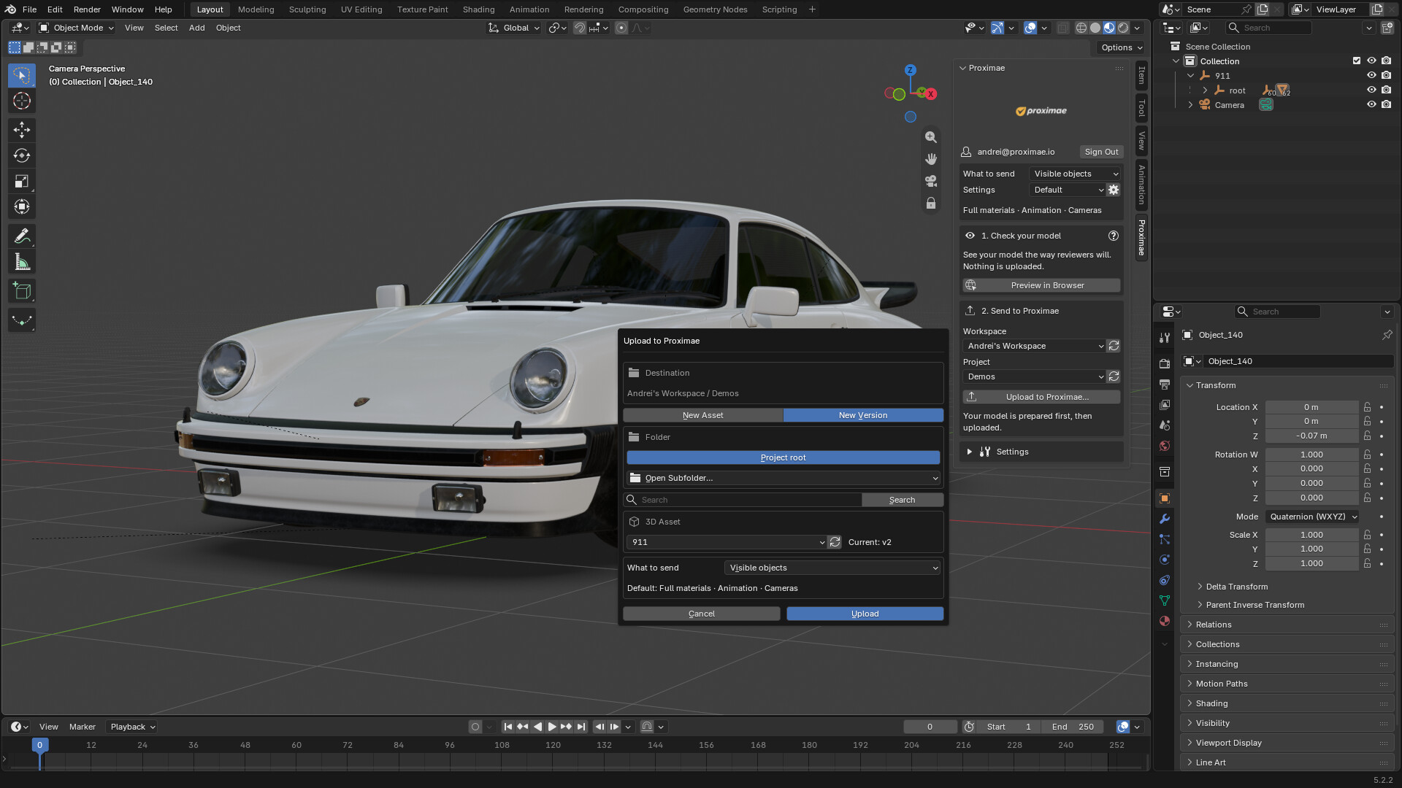Switch to the Sculpting workspace tab
Viewport: 1402px width, 788px height.
[x=307, y=9]
